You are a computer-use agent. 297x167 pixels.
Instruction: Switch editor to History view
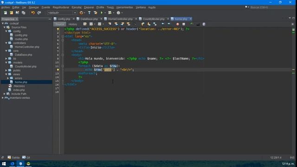pos(73,24)
